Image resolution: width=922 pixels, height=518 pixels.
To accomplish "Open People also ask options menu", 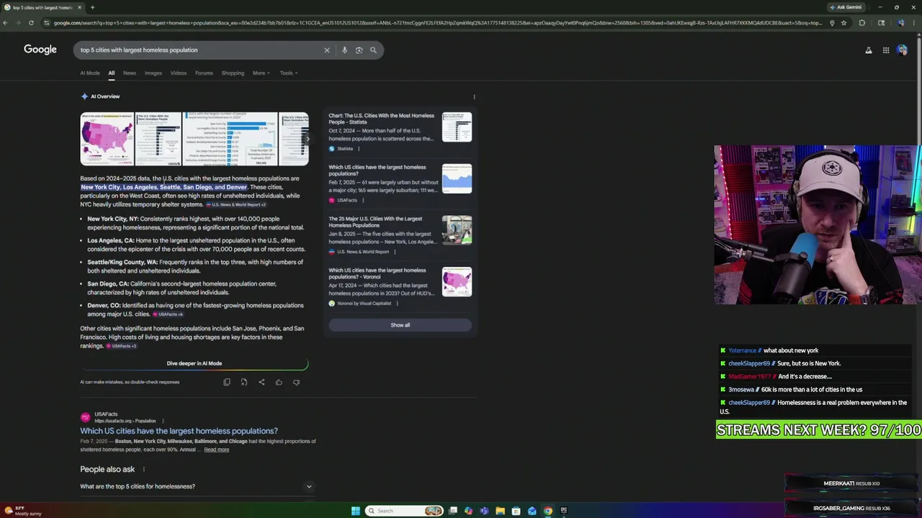I will (x=143, y=469).
